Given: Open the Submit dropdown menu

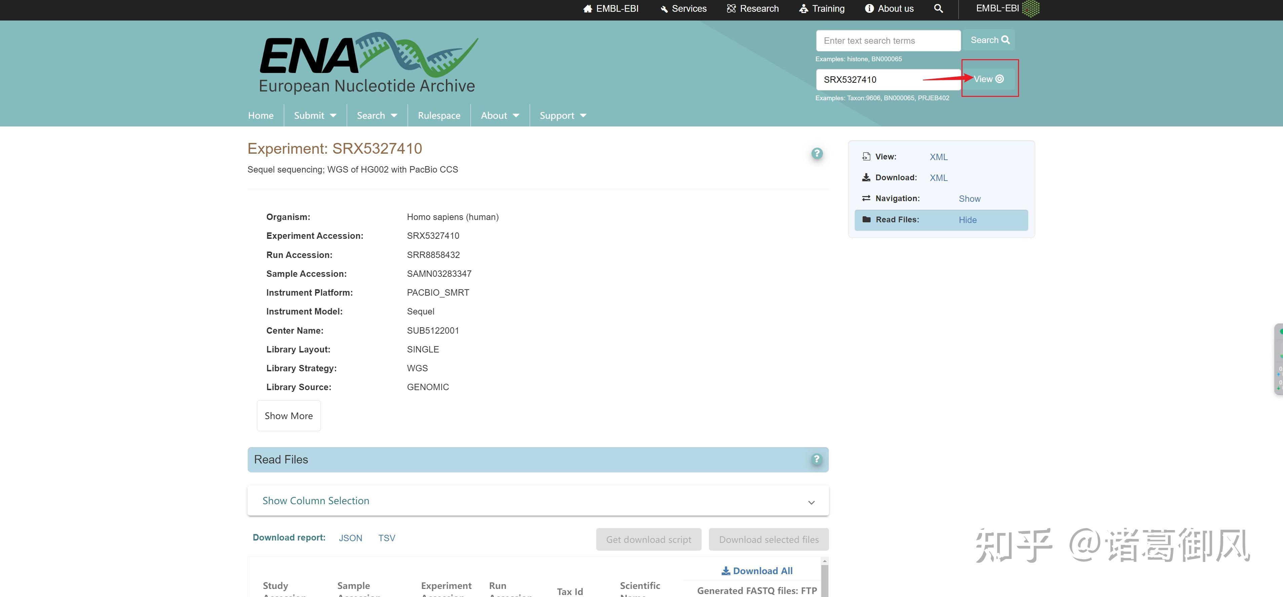Looking at the screenshot, I should coord(315,115).
